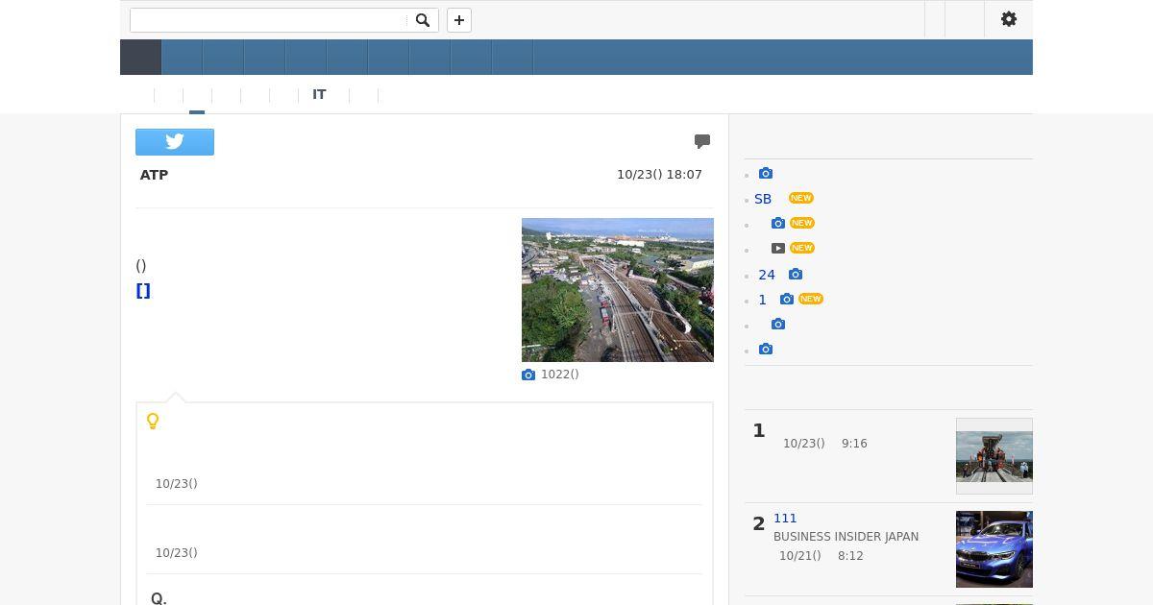Open the SB headline link
The image size is (1153, 605).
click(763, 199)
